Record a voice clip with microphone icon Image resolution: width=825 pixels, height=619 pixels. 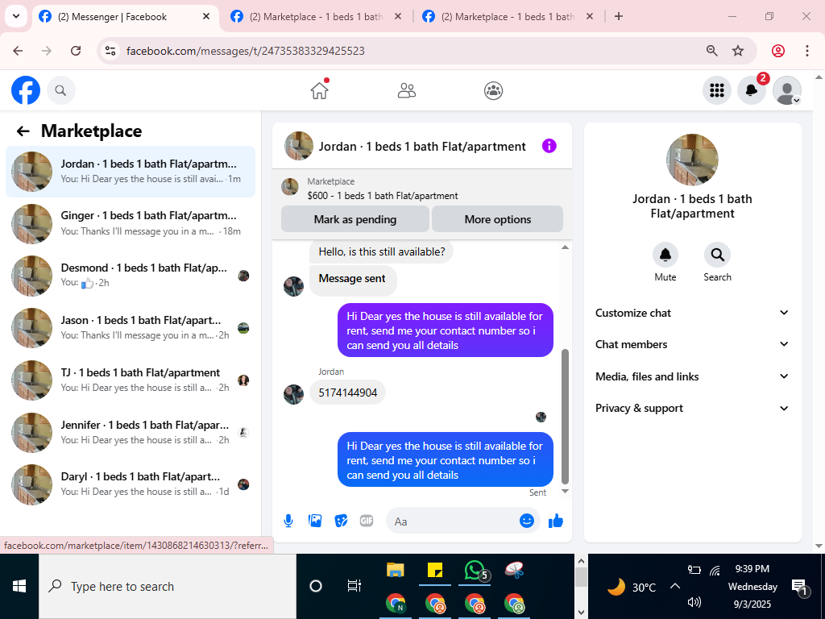[x=288, y=521]
